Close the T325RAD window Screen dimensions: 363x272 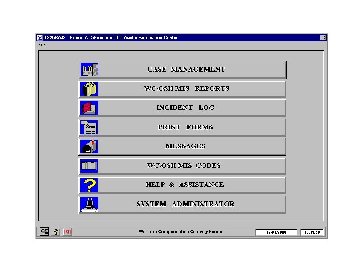(x=323, y=37)
